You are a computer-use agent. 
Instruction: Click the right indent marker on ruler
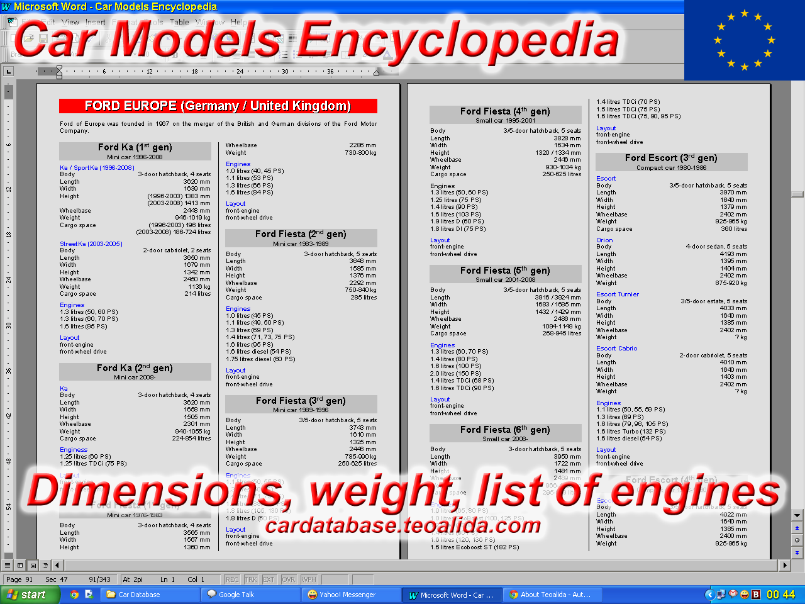[x=377, y=73]
